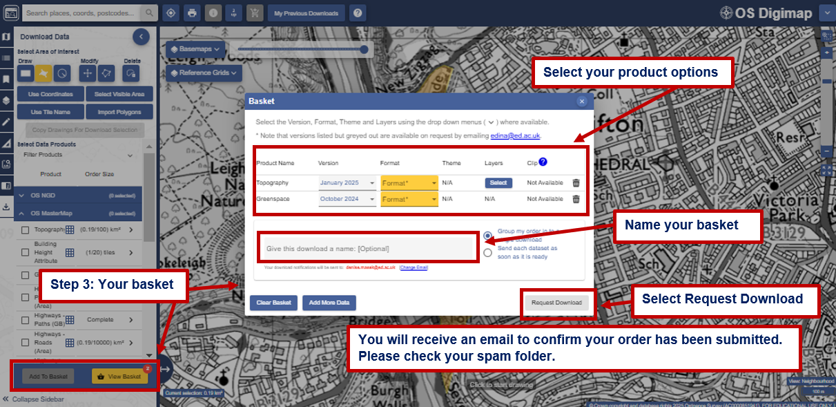
Task: Click the Topography tile grid icon
Action: point(70,230)
